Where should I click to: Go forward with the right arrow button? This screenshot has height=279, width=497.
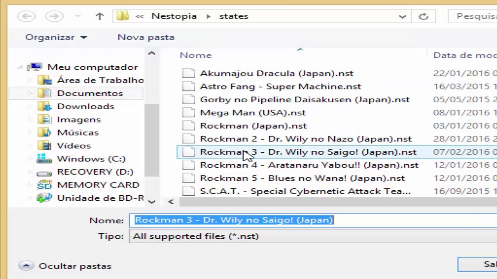tap(54, 16)
